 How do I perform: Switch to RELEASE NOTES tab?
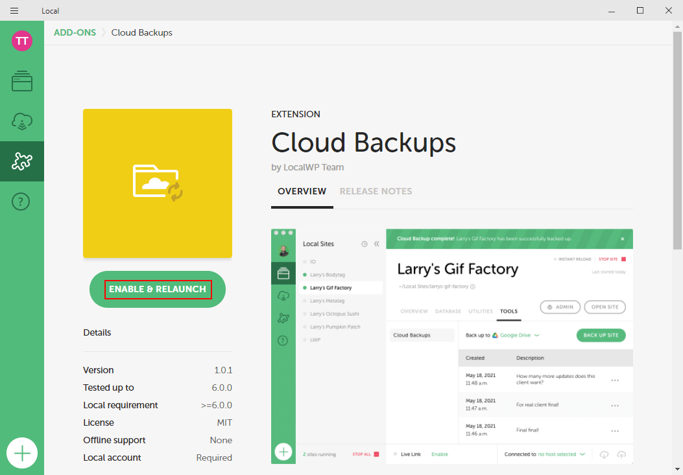[376, 192]
